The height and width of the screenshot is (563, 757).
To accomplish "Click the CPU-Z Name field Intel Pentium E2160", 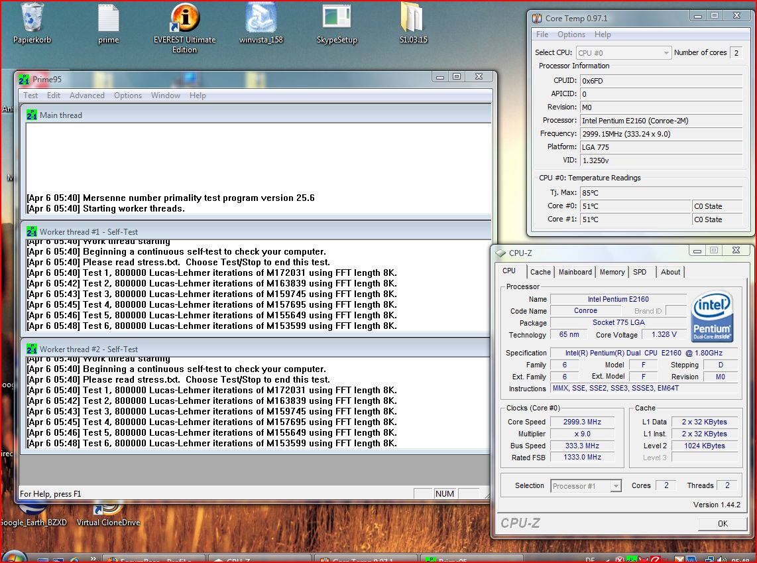I will (x=618, y=299).
